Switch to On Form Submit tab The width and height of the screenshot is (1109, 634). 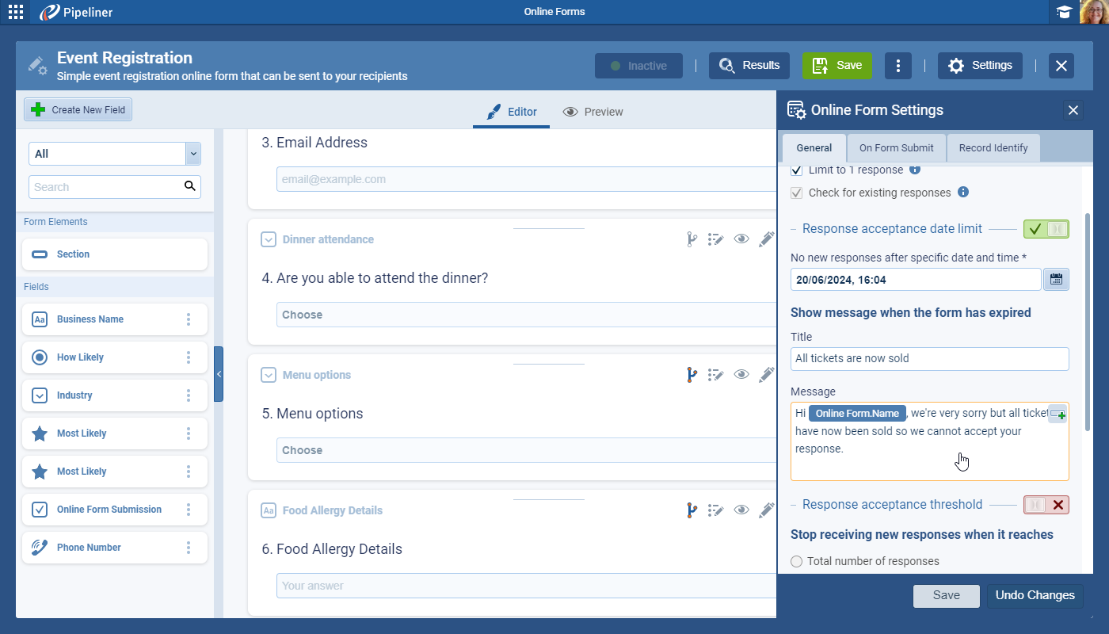(896, 147)
